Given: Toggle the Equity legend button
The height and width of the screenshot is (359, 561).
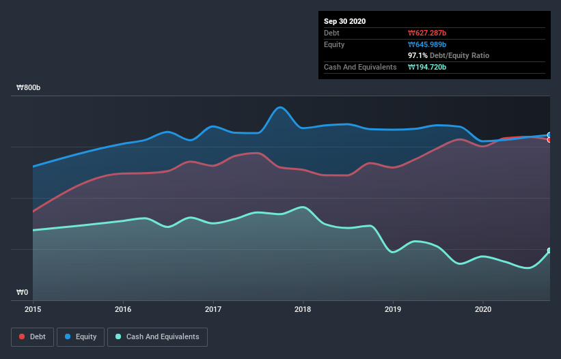Looking at the screenshot, I should 81,337.
